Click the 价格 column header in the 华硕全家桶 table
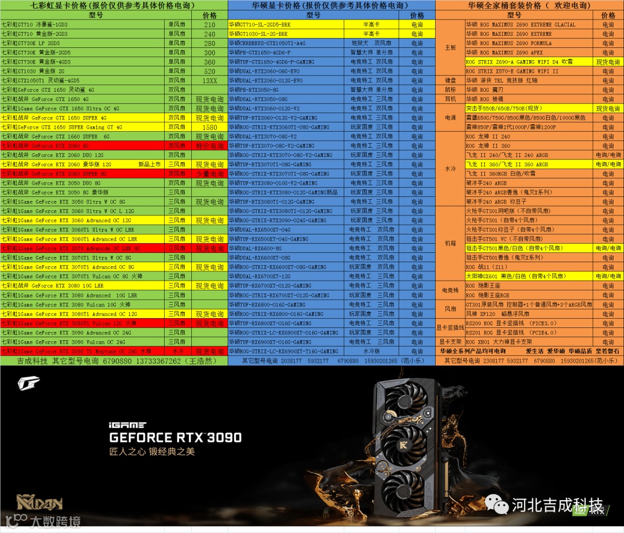Screen dimensions: 624x533 click(608, 15)
